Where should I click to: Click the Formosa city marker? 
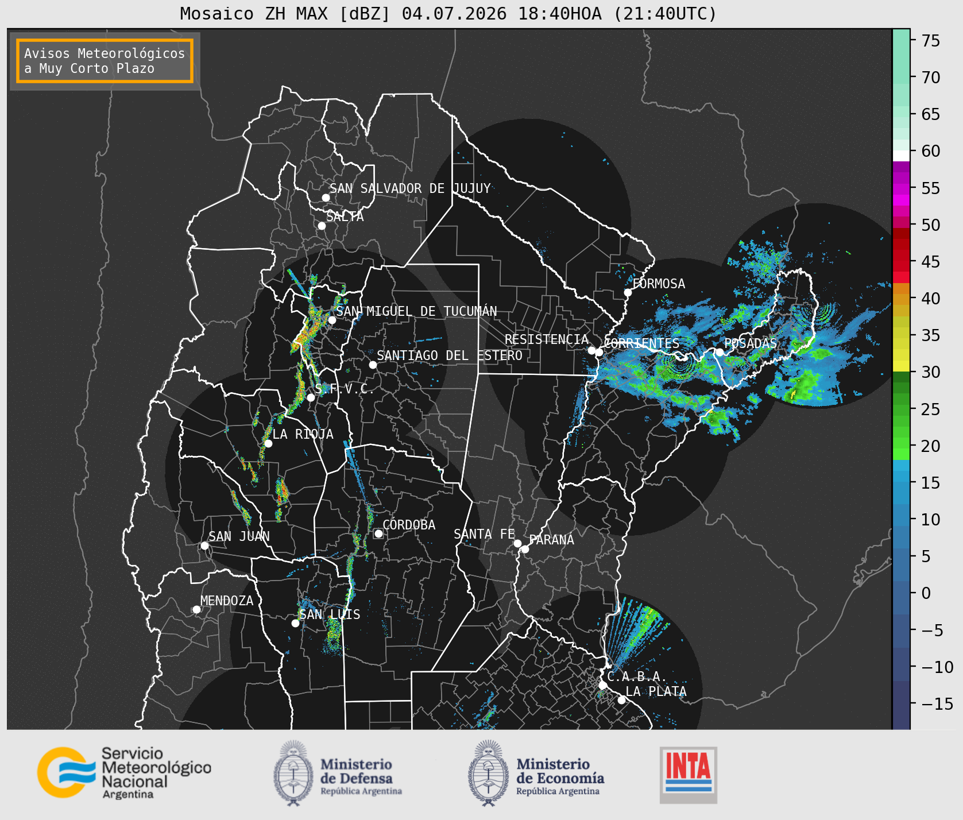[x=628, y=292]
